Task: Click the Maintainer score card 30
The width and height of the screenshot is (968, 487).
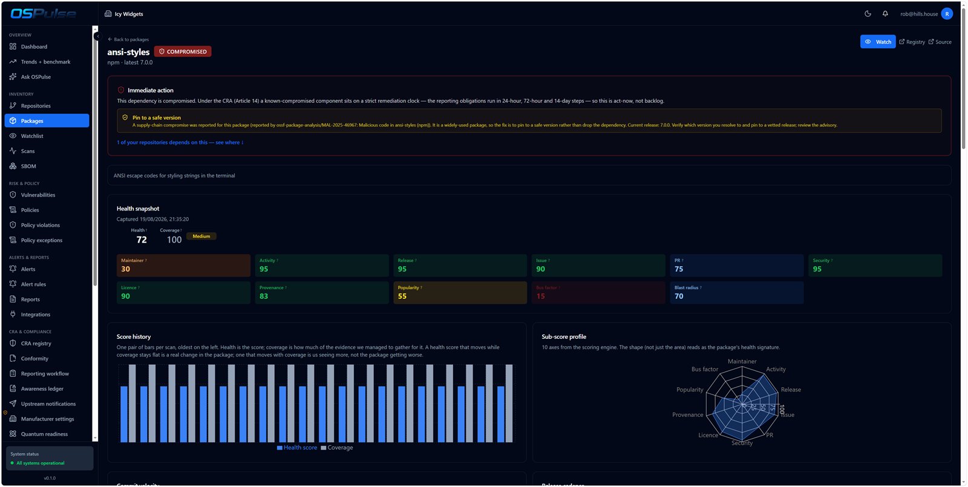Action: [183, 266]
